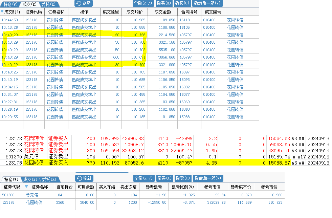This screenshot has height=218, width=332.
Task: Sort by the 成交时间 column header arrow
Action: click(x=2, y=12)
